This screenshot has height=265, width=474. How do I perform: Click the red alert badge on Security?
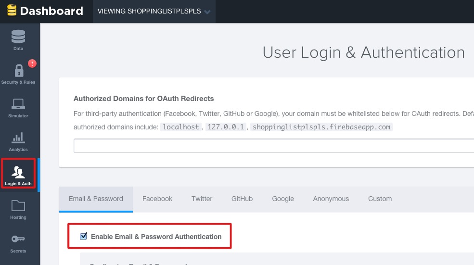32,64
